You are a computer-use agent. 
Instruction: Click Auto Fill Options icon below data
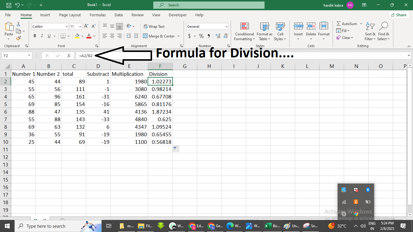[176, 149]
